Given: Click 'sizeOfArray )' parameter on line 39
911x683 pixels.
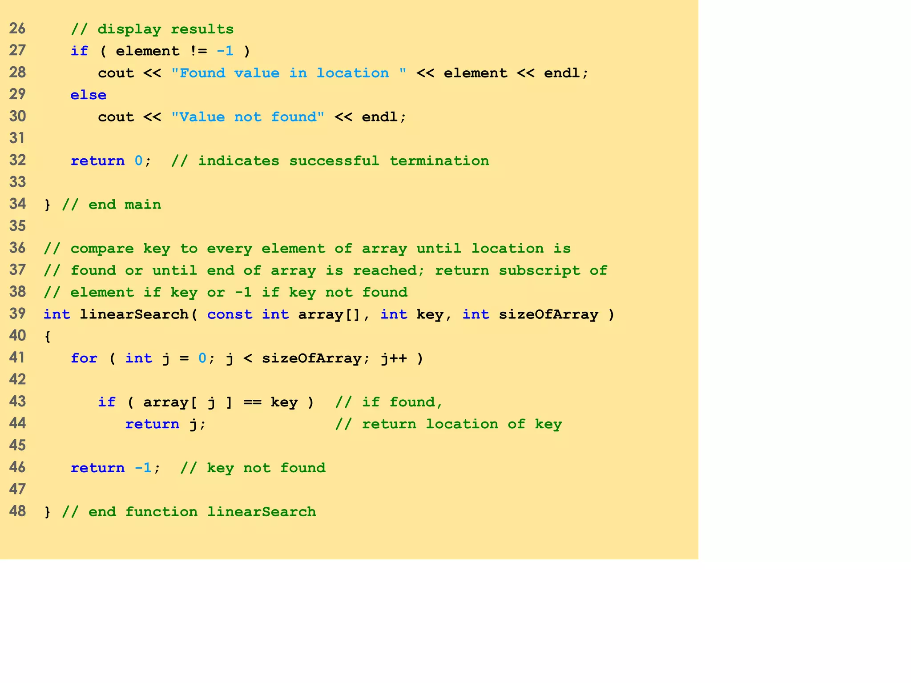Looking at the screenshot, I should pyautogui.click(x=556, y=314).
